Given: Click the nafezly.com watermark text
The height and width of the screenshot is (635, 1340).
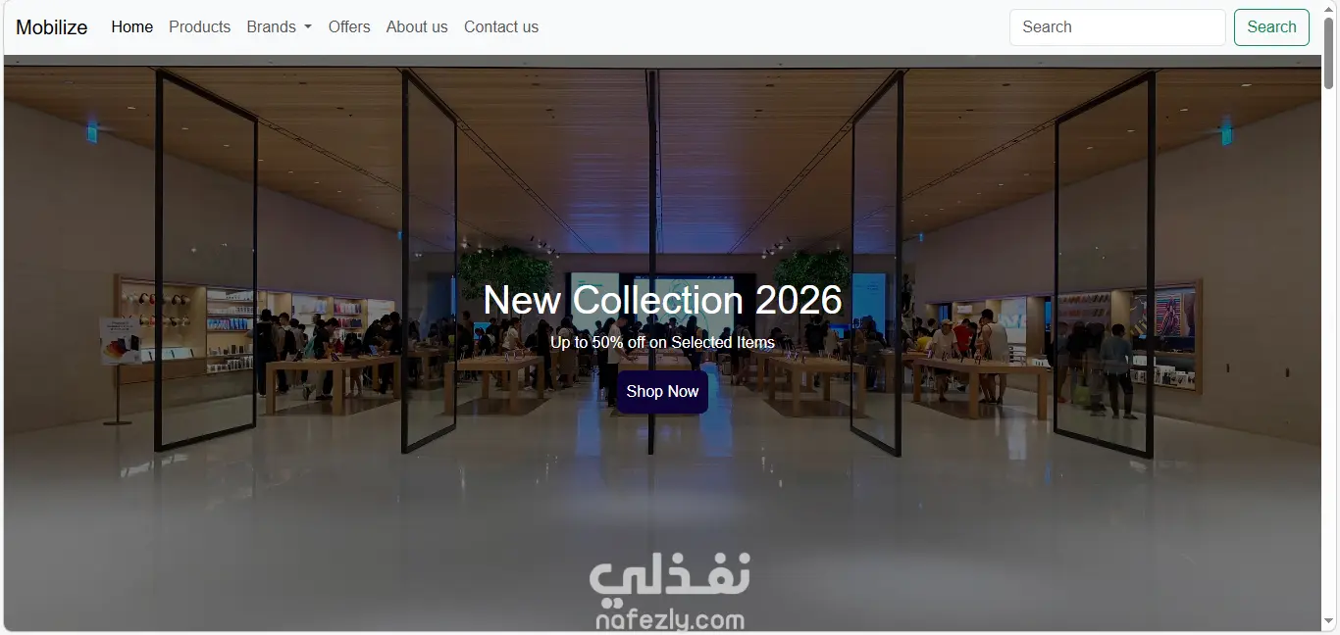Looking at the screenshot, I should point(670,620).
